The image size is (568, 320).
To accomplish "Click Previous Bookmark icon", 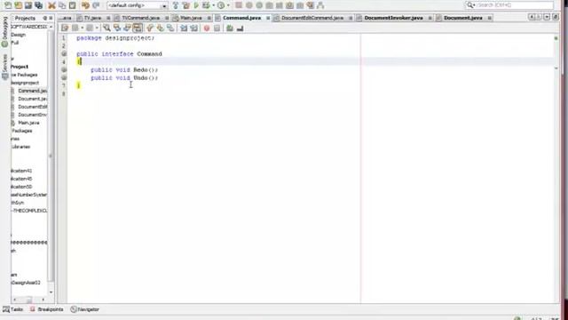I will click(x=150, y=28).
